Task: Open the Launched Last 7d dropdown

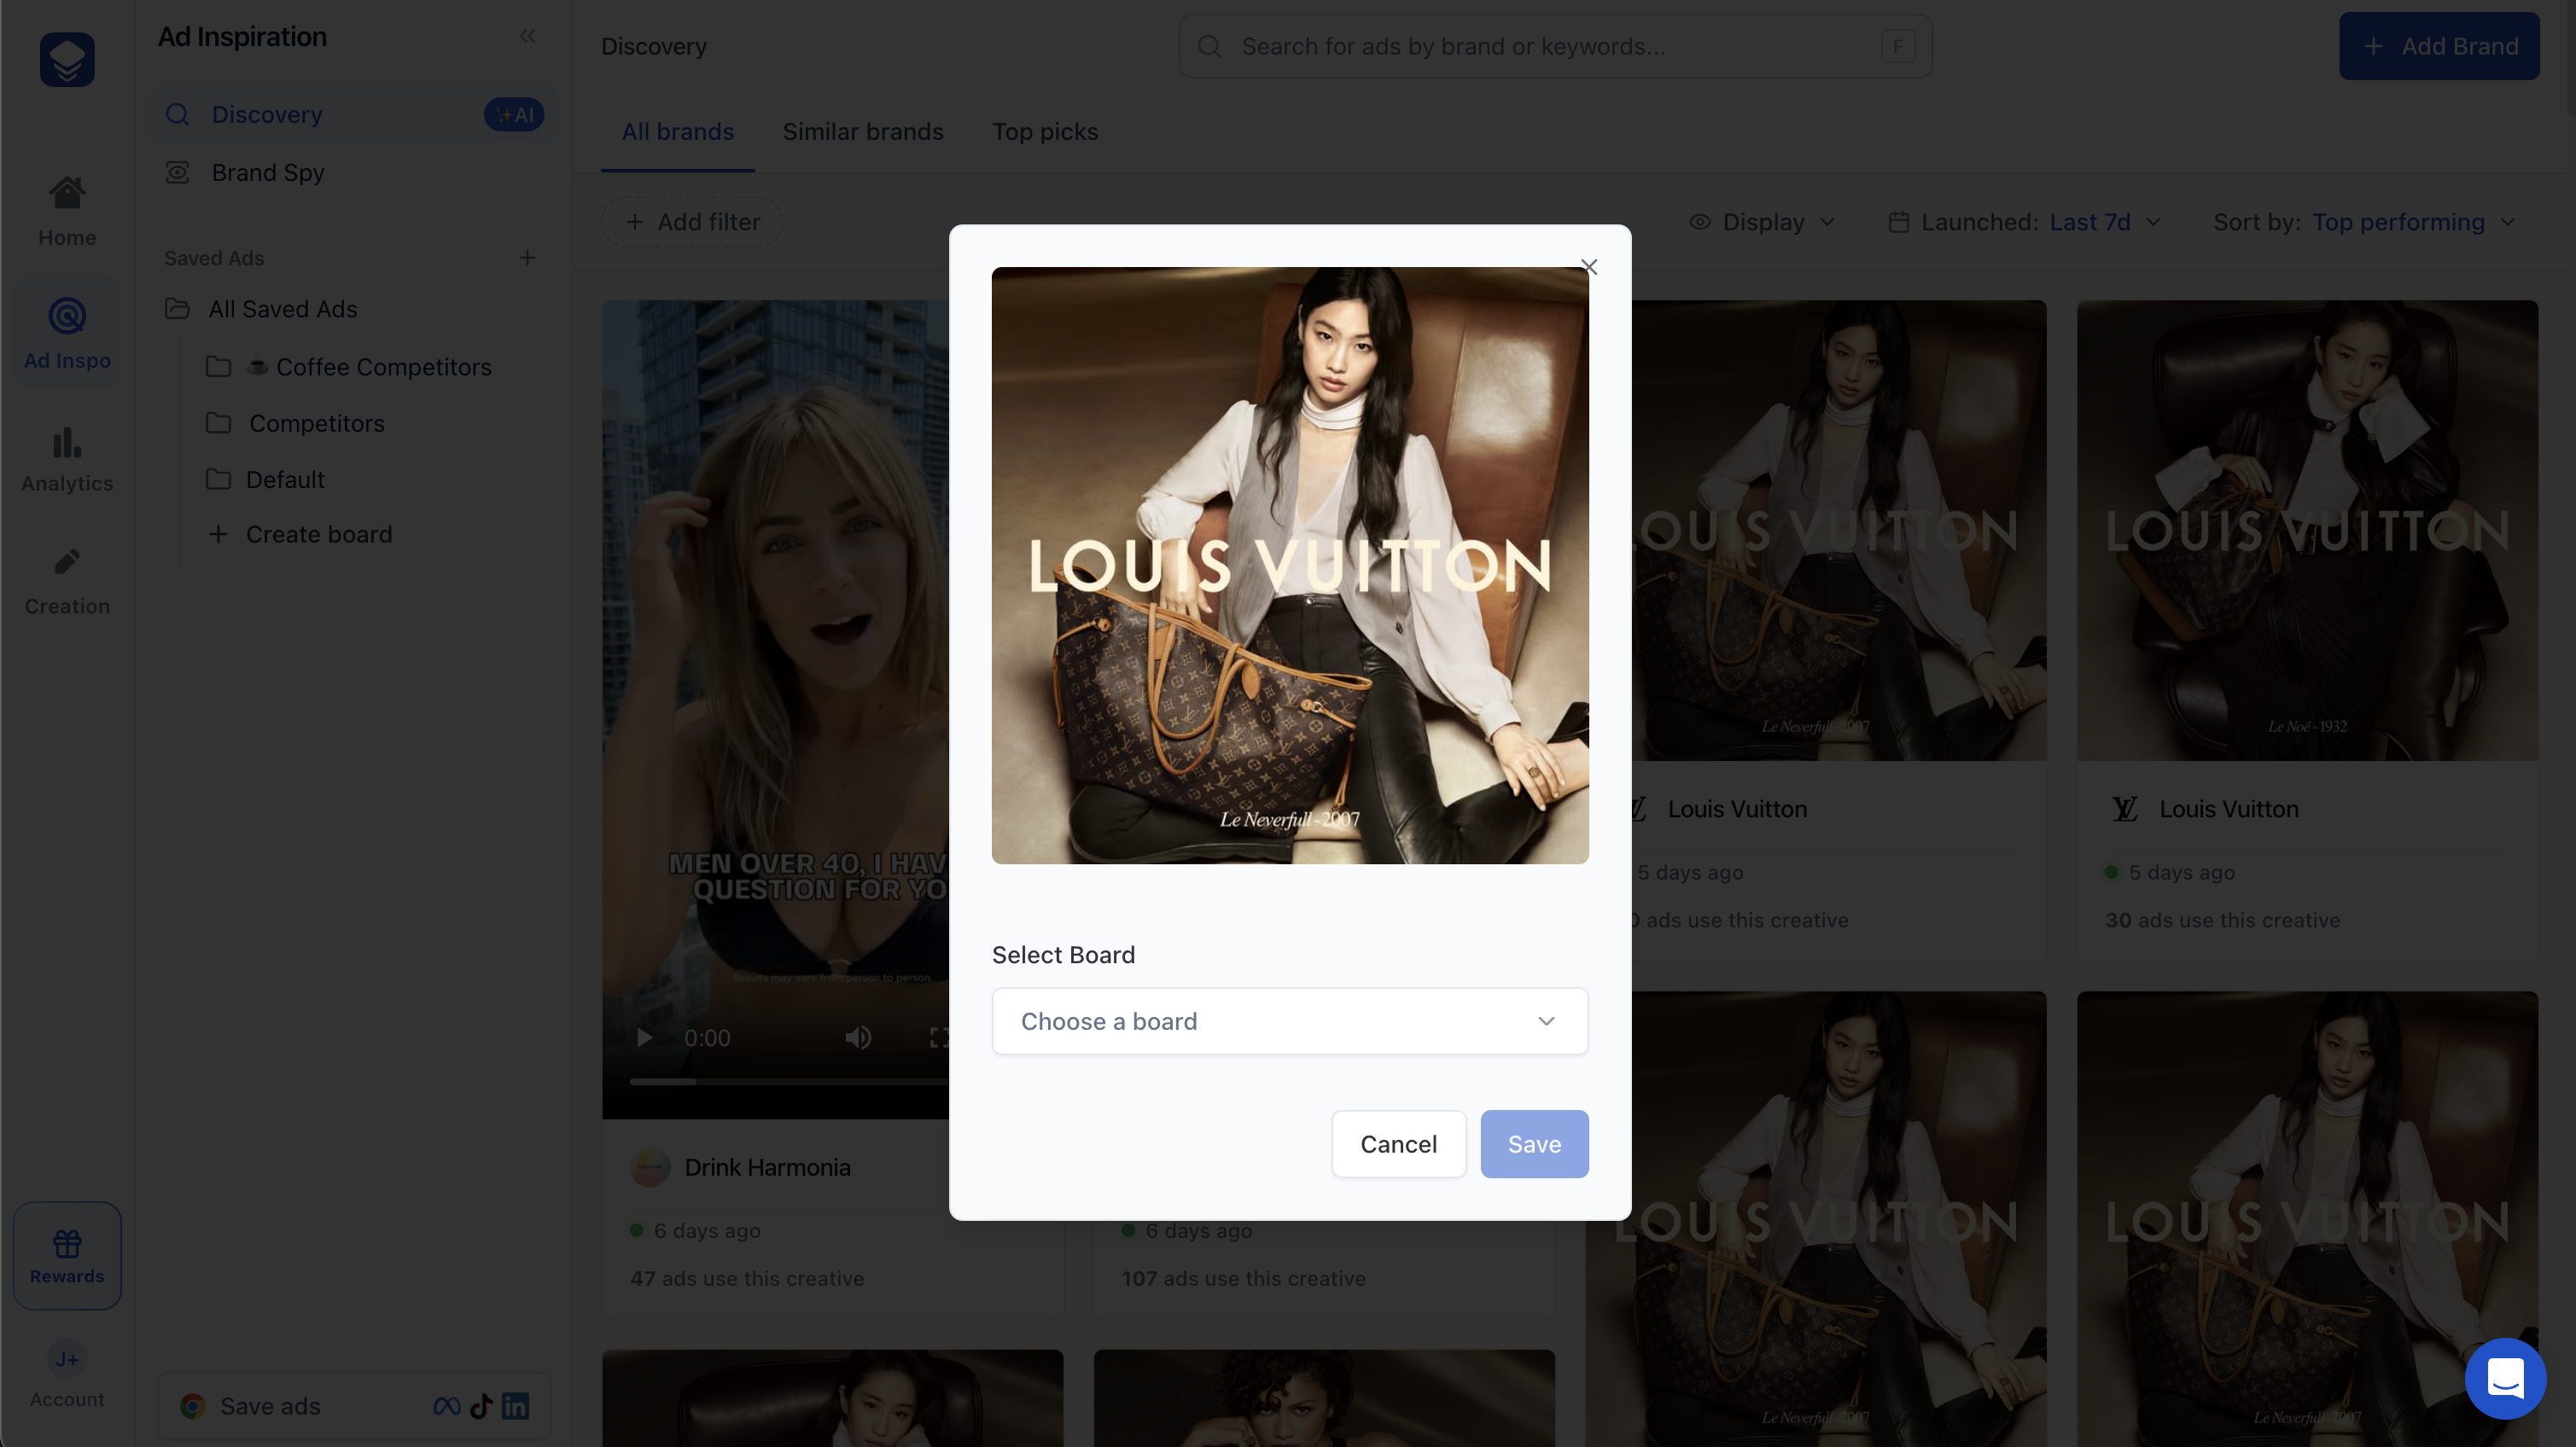Action: point(2025,222)
